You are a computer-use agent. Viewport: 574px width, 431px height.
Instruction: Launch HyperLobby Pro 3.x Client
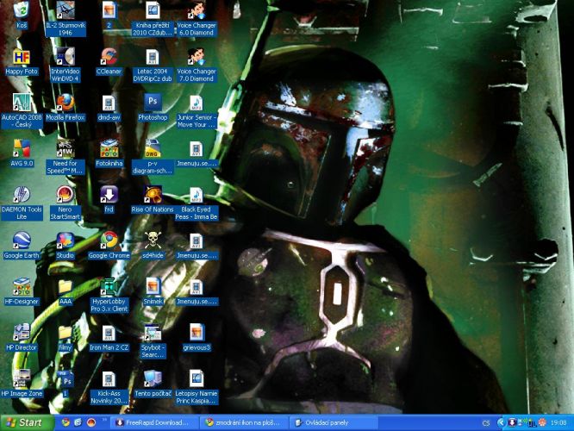point(109,296)
